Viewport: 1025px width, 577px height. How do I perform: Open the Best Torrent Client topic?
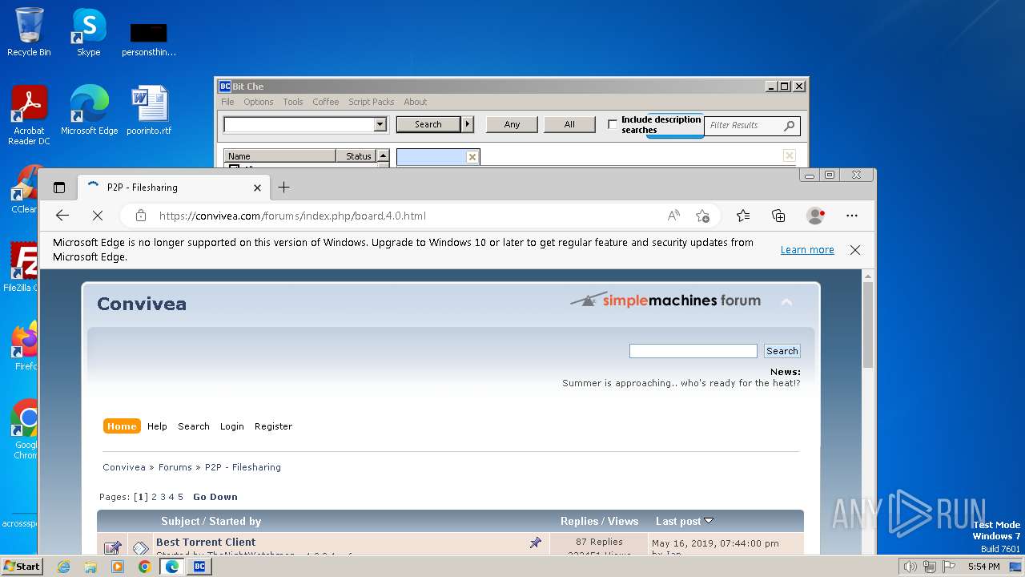(206, 542)
